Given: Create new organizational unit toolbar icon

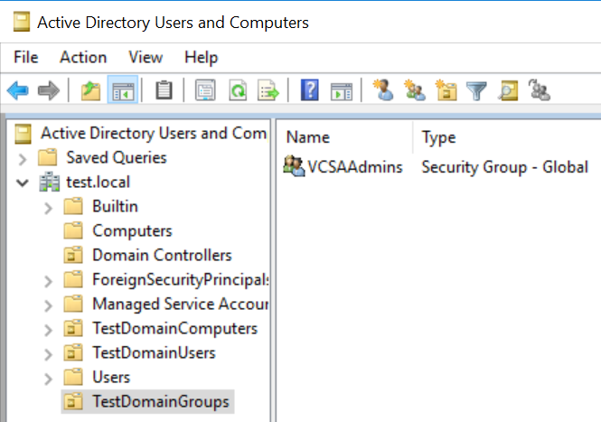Looking at the screenshot, I should point(446,90).
